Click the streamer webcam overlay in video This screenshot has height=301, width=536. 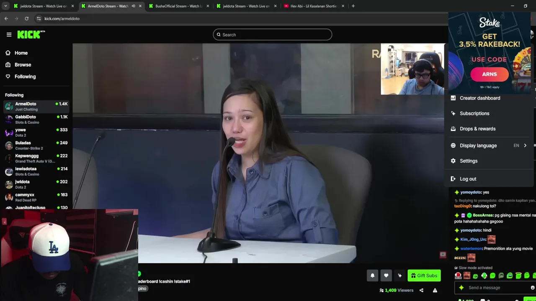412,69
